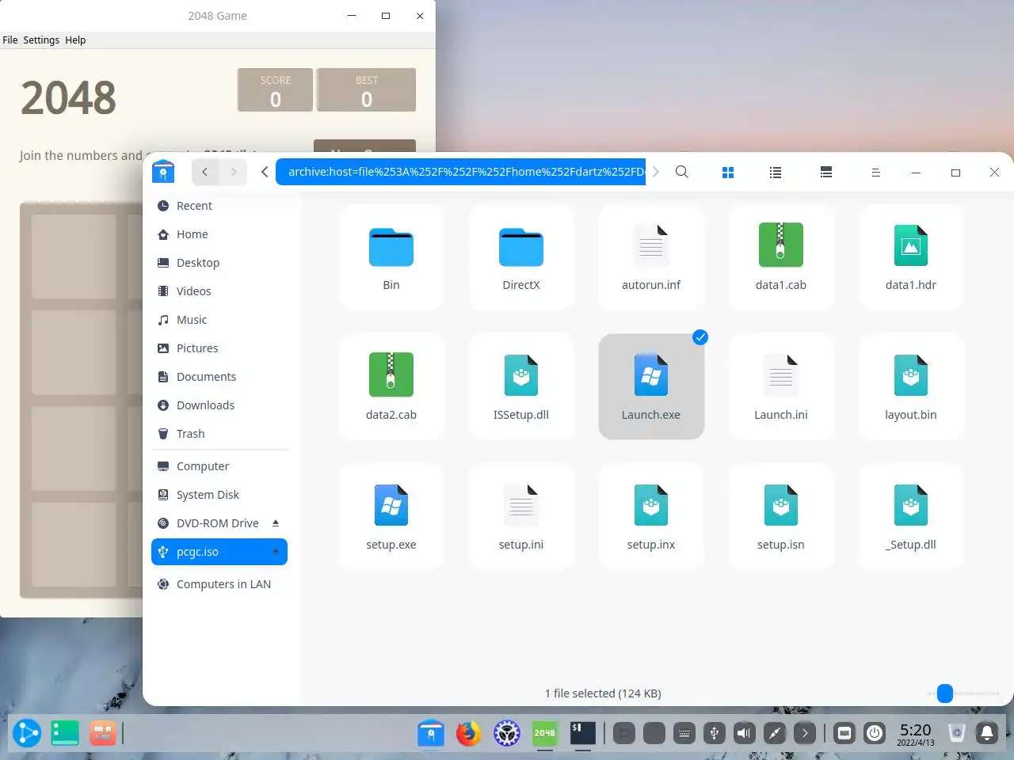Eject the pcgc.iso mount

point(276,552)
